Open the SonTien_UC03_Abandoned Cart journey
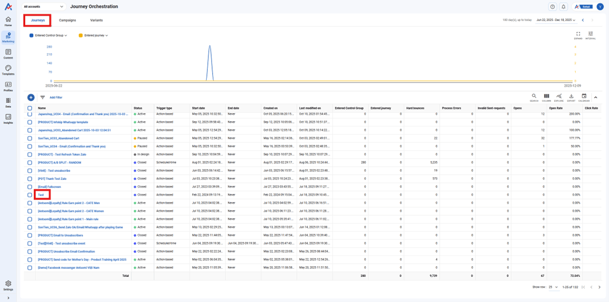Screen dimensions: 609x302 click(x=59, y=138)
